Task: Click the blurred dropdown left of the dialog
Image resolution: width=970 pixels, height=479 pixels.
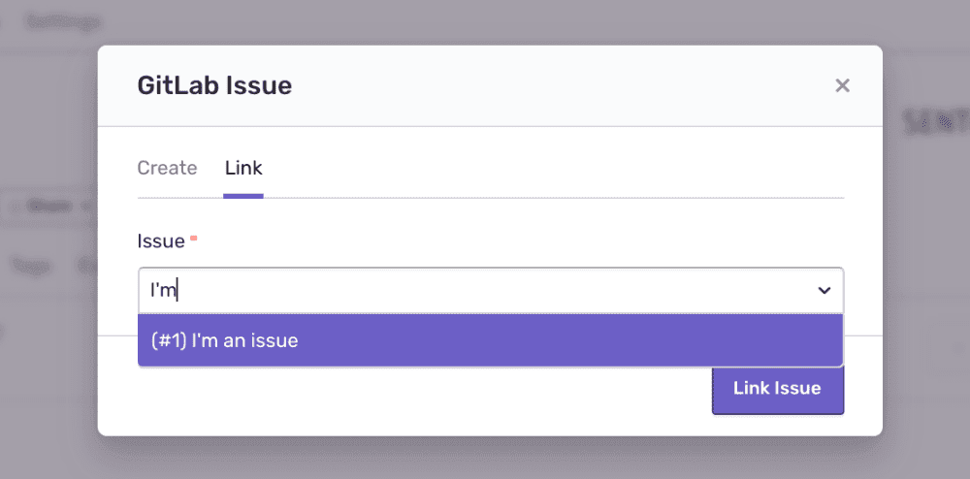Action: click(x=48, y=206)
